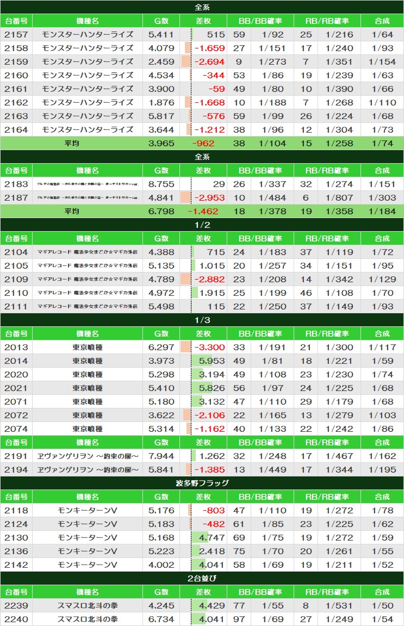Image resolution: width=404 pixels, height=626 pixels.
Task: Click the 1/195 combined rate in row 2194
Action: pos(382,469)
